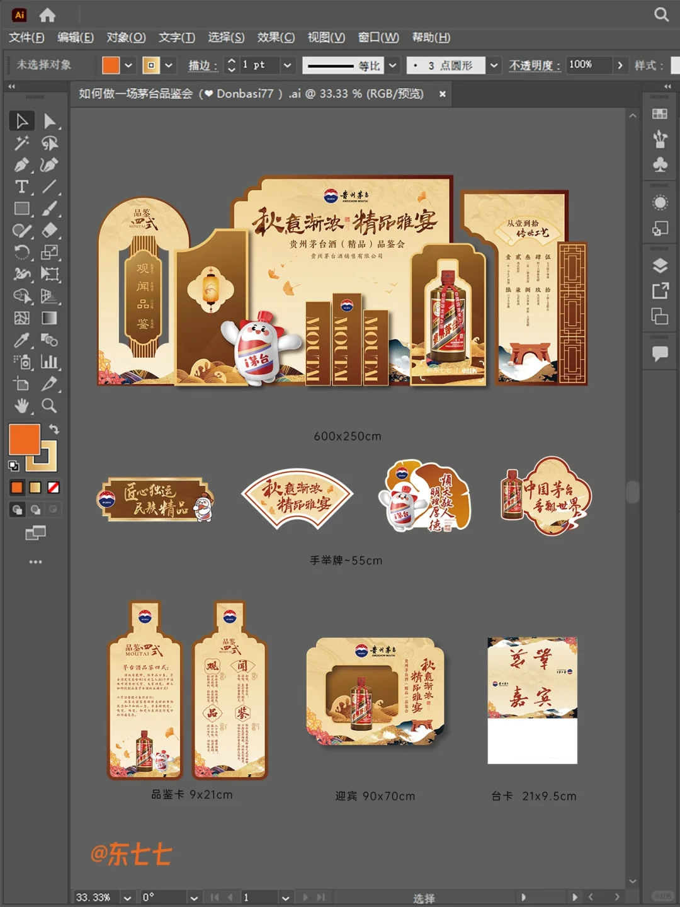Pick the Shape Builder tool
Screen dimensions: 680x907
tap(21, 296)
